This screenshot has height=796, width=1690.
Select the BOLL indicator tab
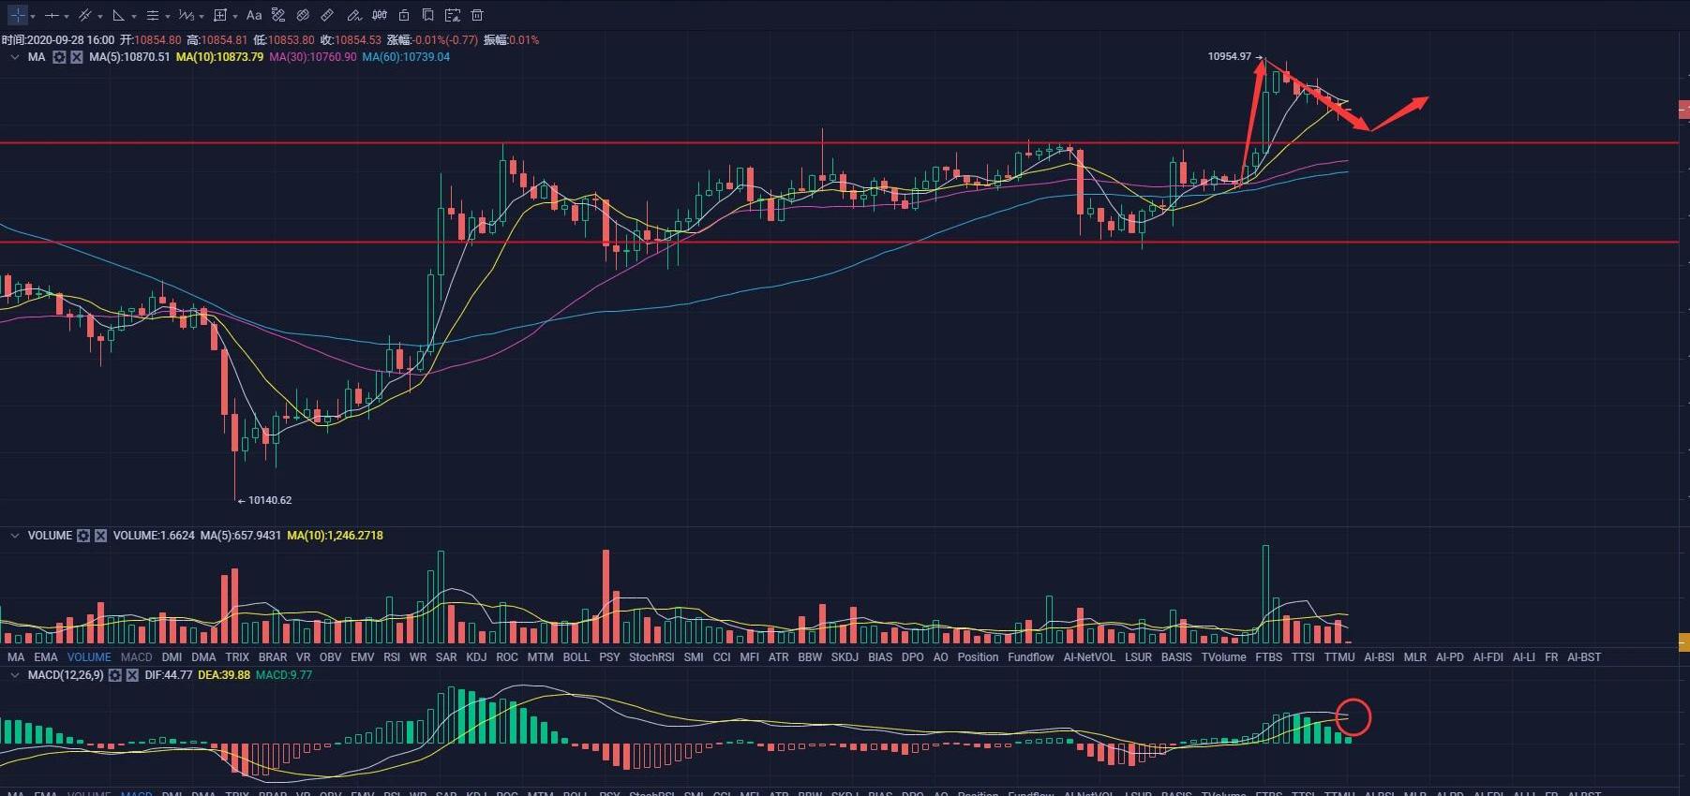576,657
